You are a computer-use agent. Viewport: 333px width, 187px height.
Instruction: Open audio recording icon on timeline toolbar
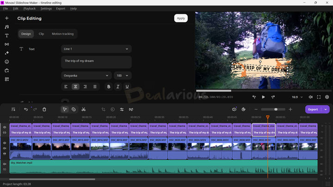click(x=234, y=109)
